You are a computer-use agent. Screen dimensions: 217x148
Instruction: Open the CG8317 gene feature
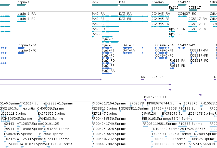coord(193,10)
